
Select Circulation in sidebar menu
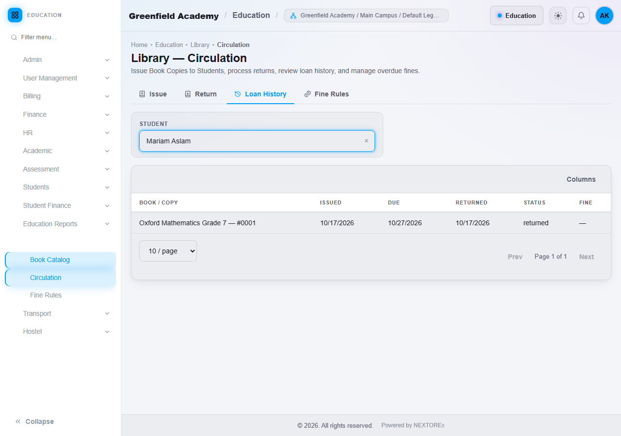61,278
